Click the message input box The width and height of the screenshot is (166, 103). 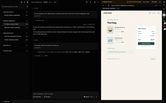[65, 94]
